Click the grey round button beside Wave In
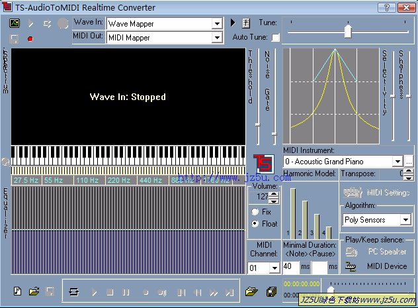 (x=63, y=23)
